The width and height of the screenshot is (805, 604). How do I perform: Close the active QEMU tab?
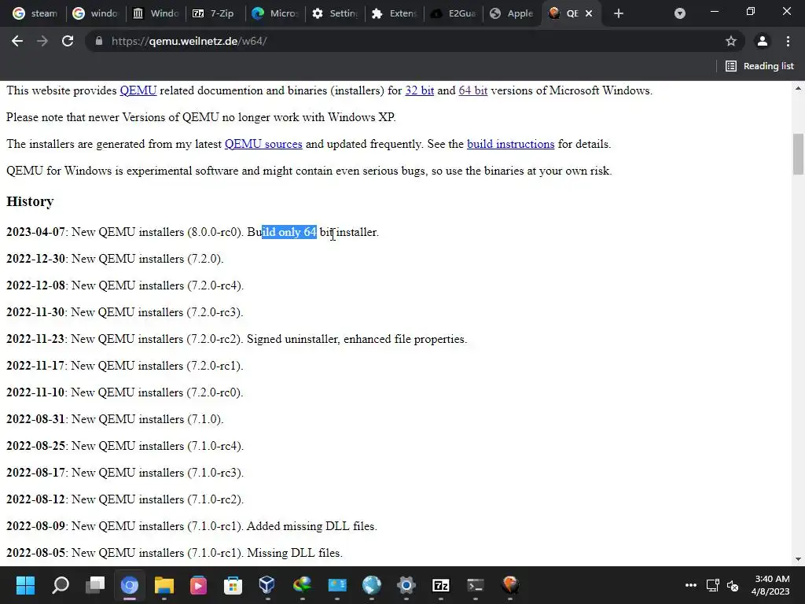[x=589, y=13]
